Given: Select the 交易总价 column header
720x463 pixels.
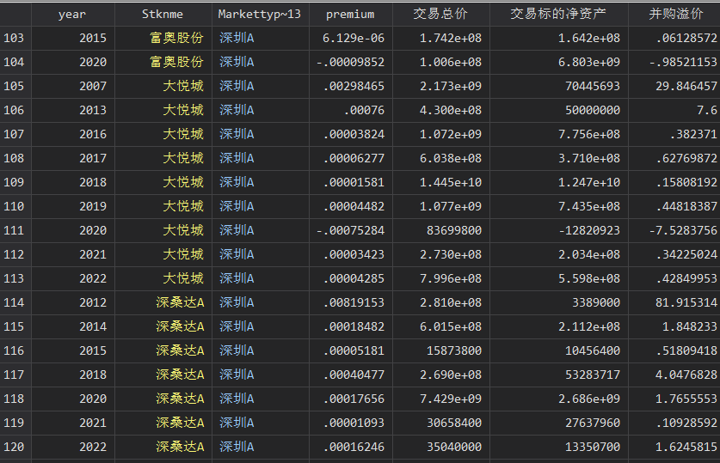Looking at the screenshot, I should (441, 15).
